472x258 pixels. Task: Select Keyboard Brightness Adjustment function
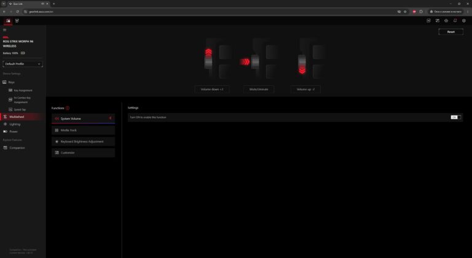click(x=83, y=141)
